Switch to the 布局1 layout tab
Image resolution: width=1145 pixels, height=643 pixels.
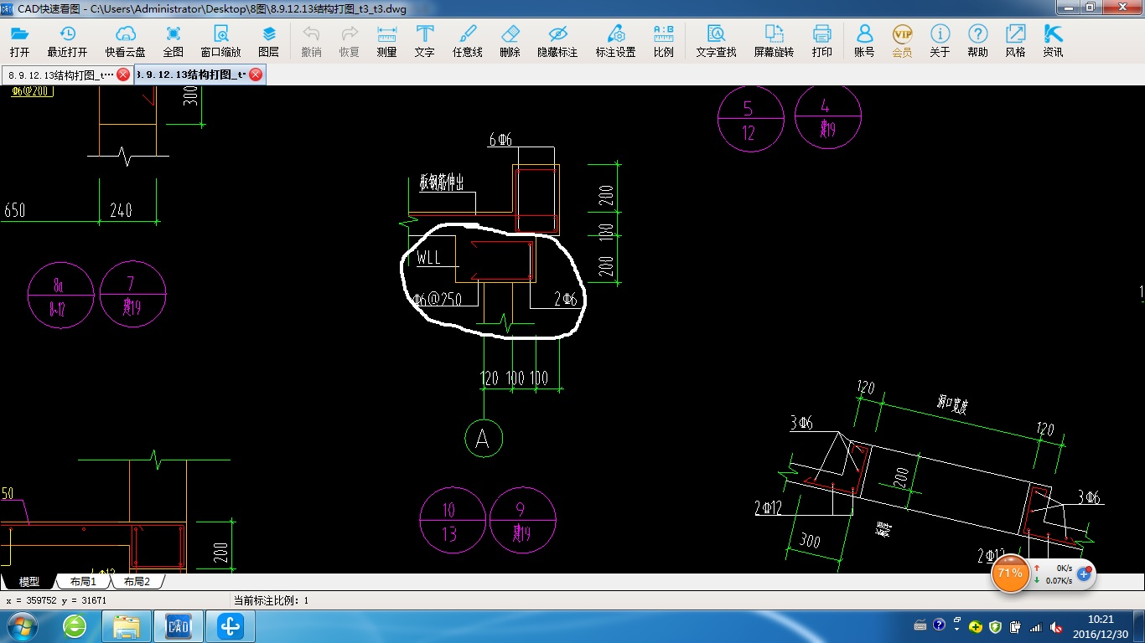pyautogui.click(x=83, y=581)
